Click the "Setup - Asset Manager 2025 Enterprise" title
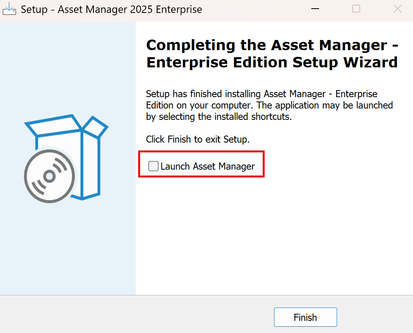 coord(112,9)
